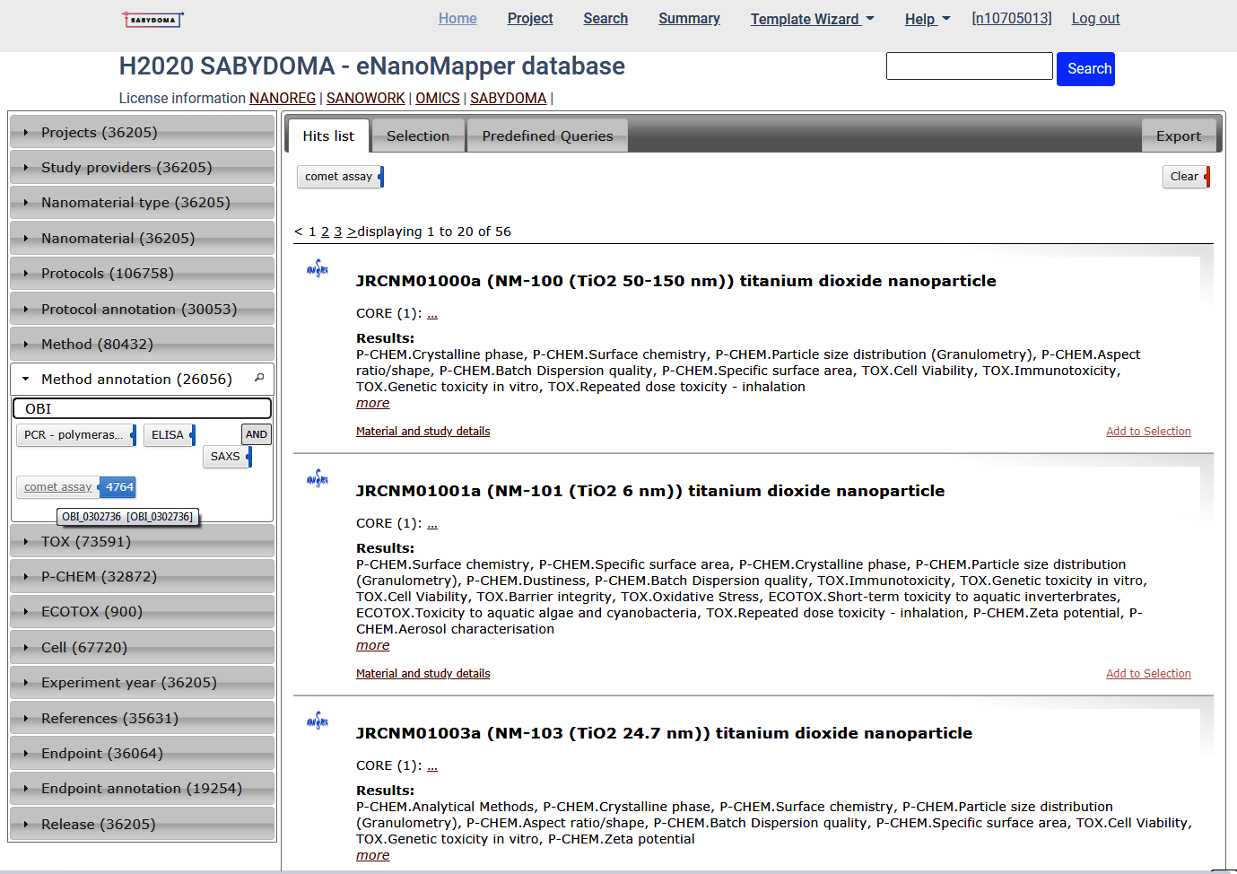Open the Template Wizard dropdown

(x=812, y=19)
